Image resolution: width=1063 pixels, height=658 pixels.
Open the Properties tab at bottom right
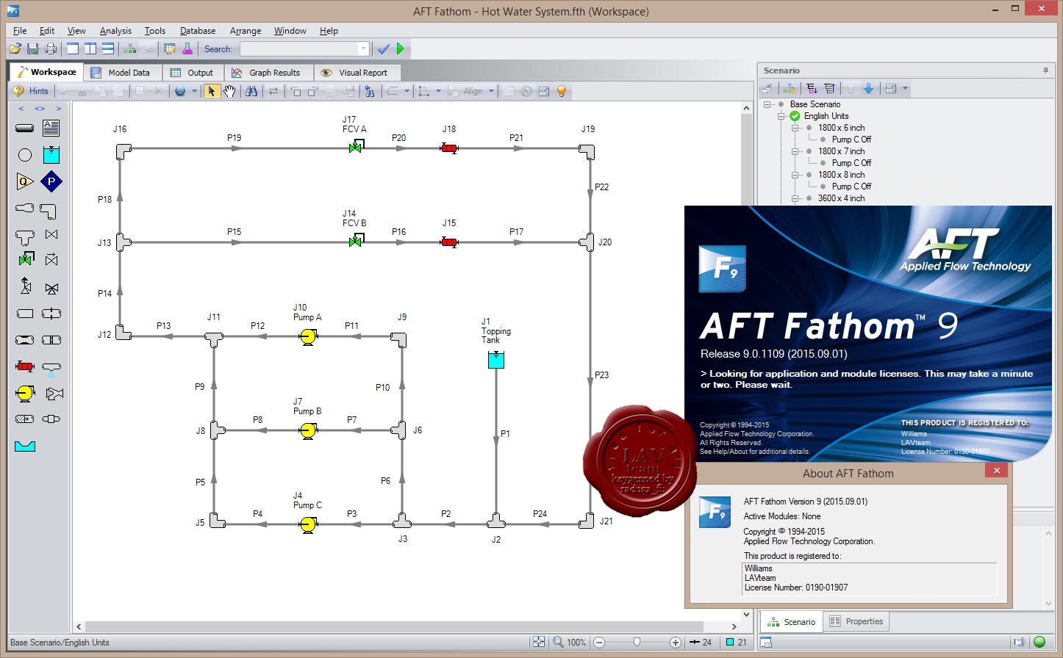coord(856,621)
